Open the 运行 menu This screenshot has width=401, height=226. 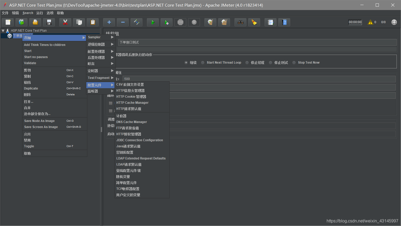40,13
